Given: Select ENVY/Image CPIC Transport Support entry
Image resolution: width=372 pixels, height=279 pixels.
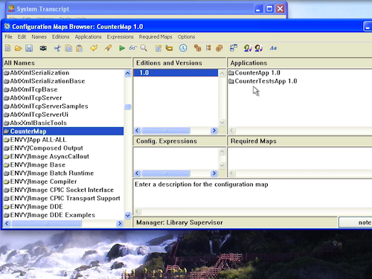Looking at the screenshot, I should pos(63,199).
